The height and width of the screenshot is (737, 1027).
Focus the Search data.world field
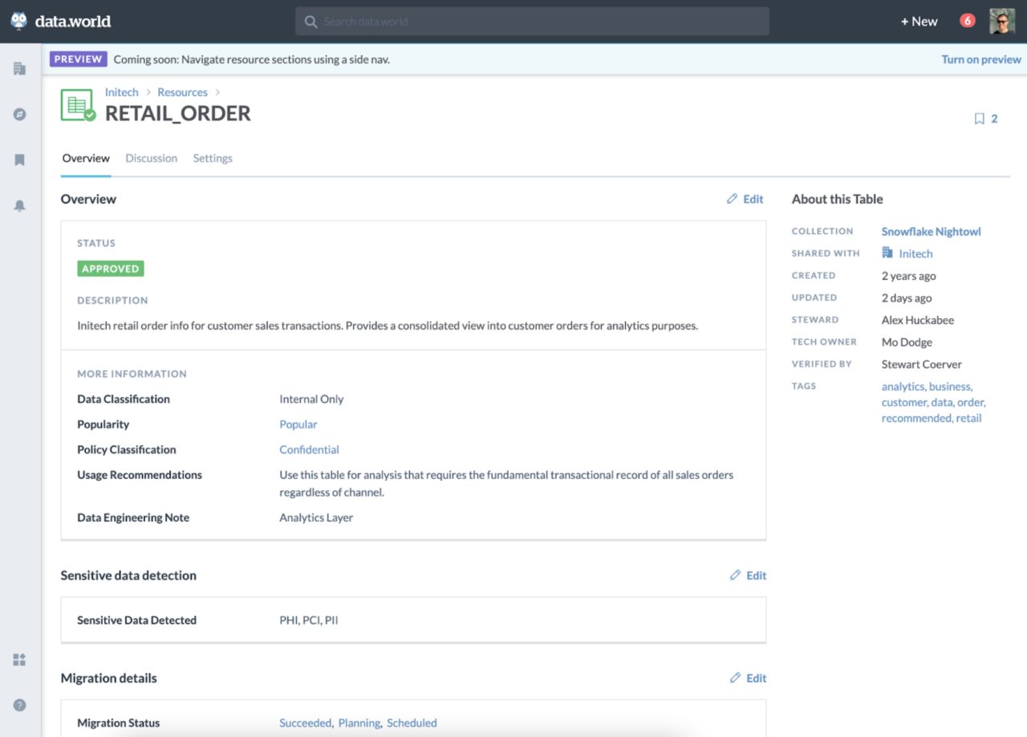click(x=532, y=22)
